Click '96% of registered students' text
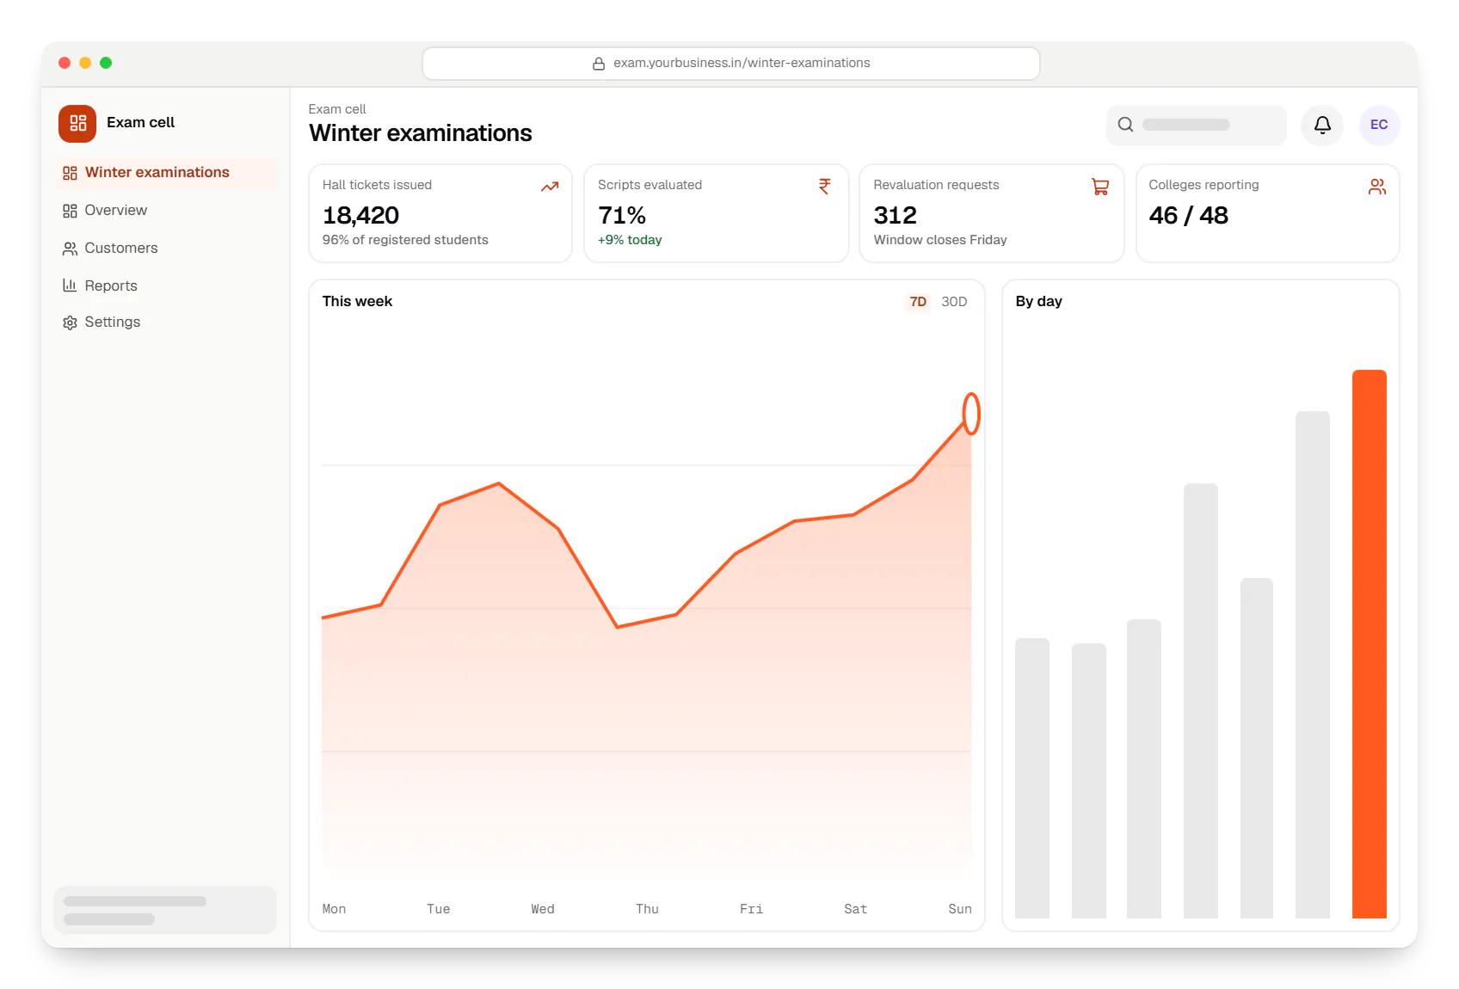The width and height of the screenshot is (1459, 989). pos(405,240)
